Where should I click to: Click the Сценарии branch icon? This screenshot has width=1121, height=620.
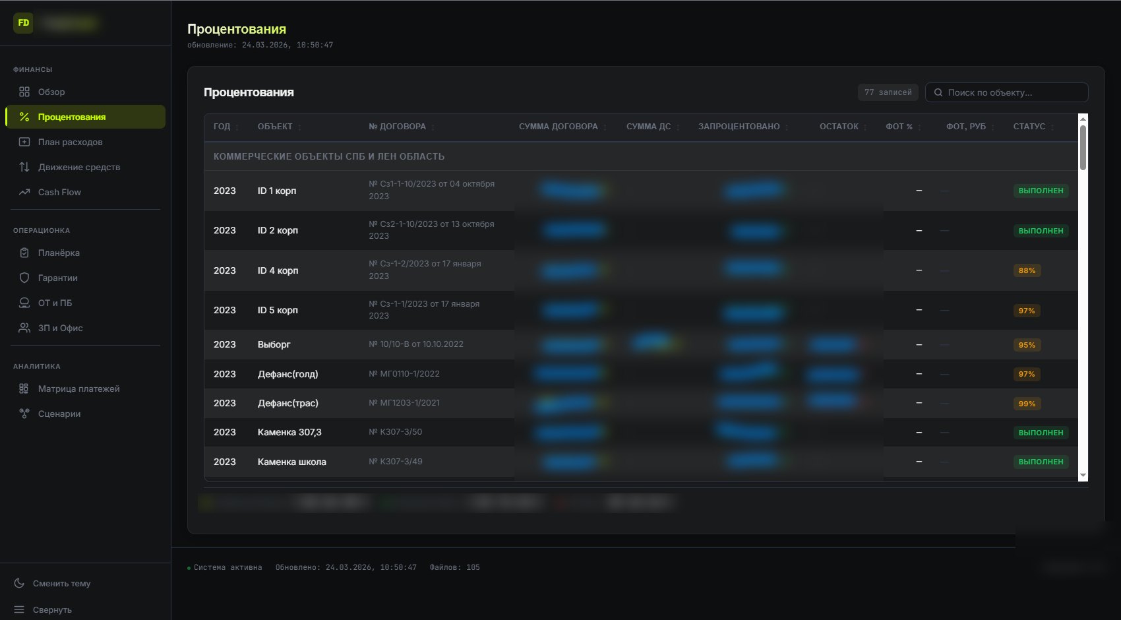coord(24,414)
